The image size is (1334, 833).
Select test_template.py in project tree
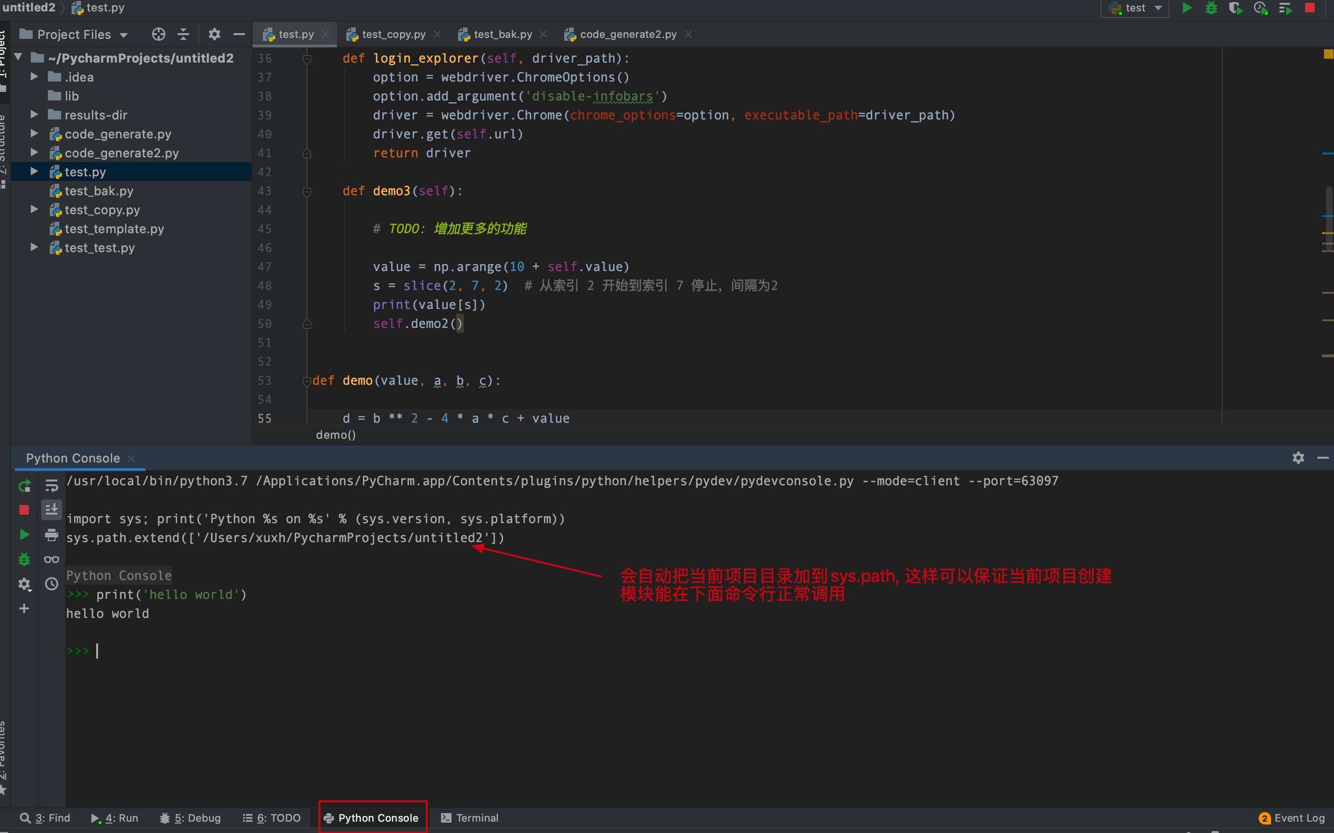coord(114,229)
